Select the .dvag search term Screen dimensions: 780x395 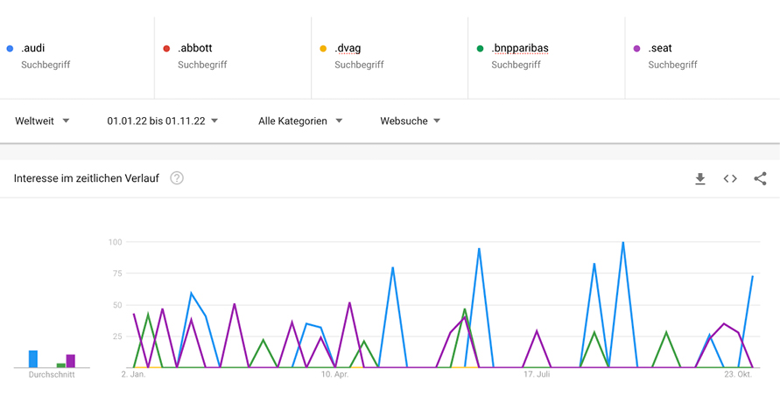[x=348, y=48]
